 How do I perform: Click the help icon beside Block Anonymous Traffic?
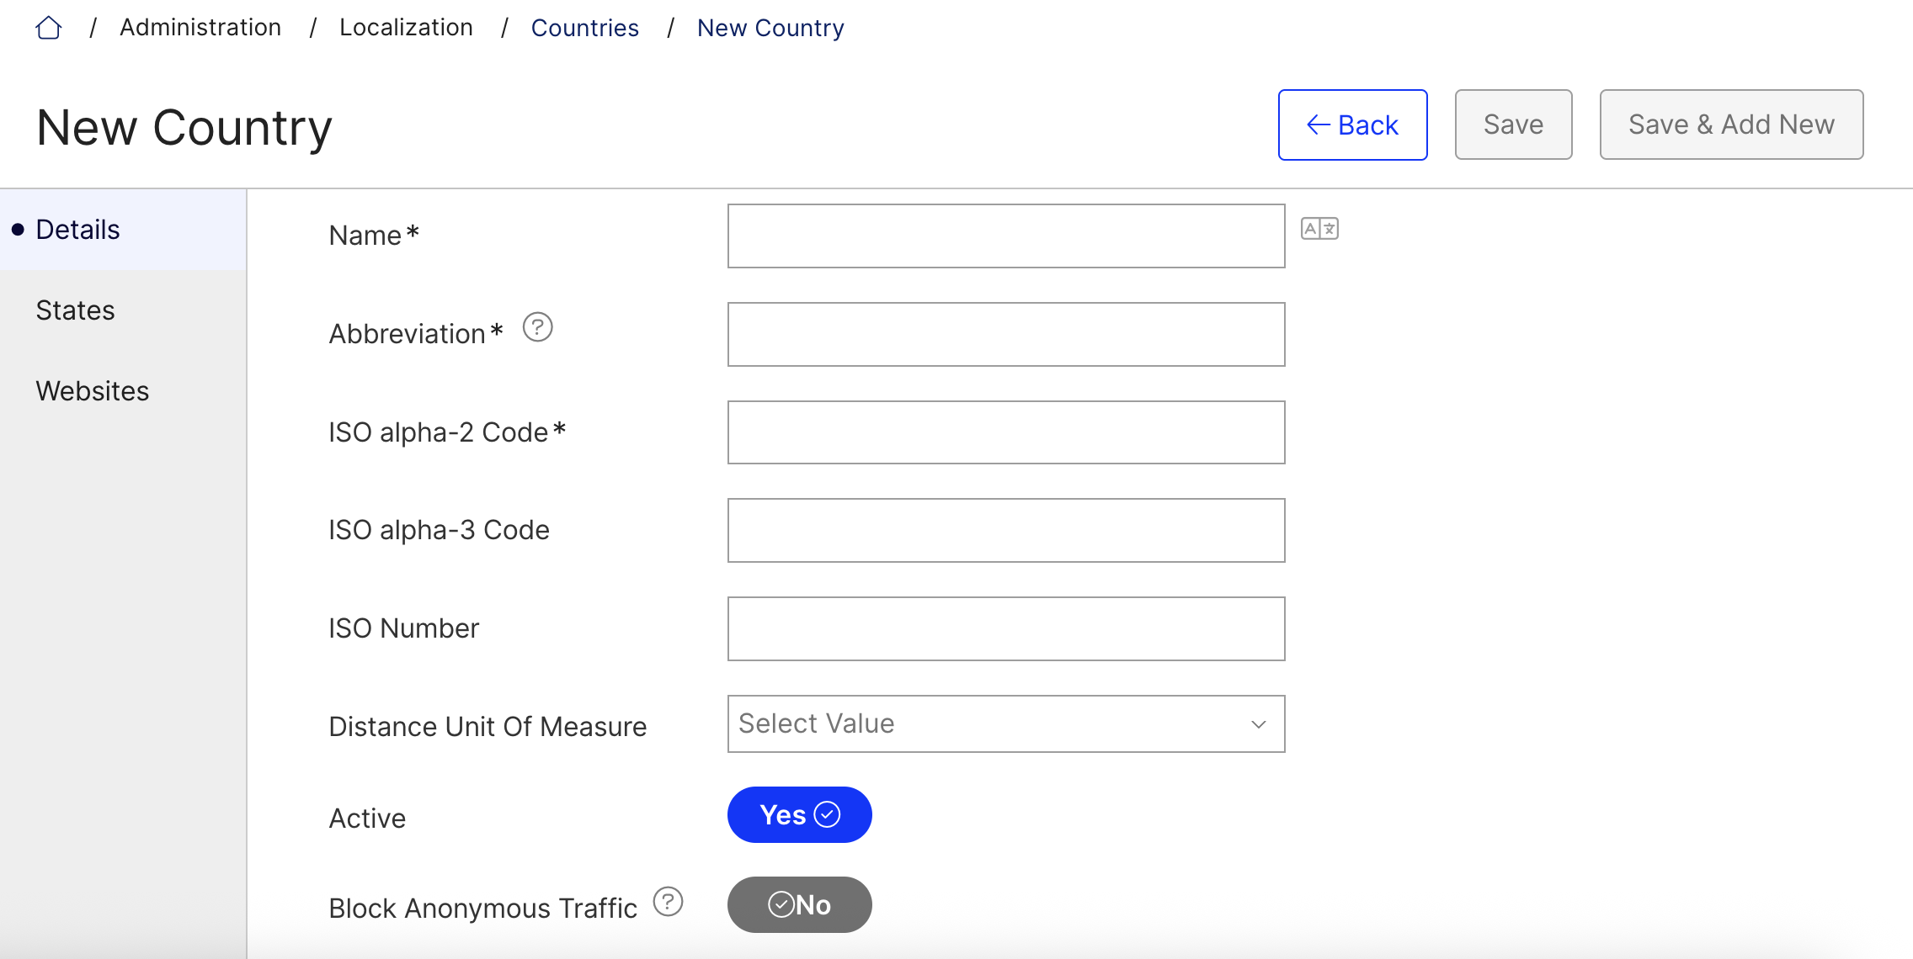(x=668, y=901)
